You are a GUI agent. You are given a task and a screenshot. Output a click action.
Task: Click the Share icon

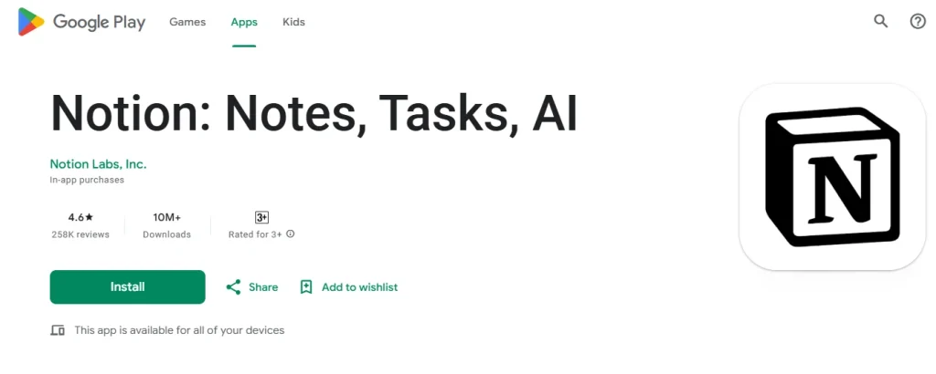(233, 287)
